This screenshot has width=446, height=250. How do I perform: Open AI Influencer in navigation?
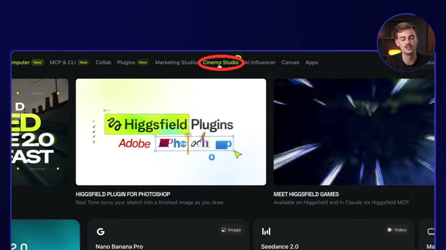[260, 63]
